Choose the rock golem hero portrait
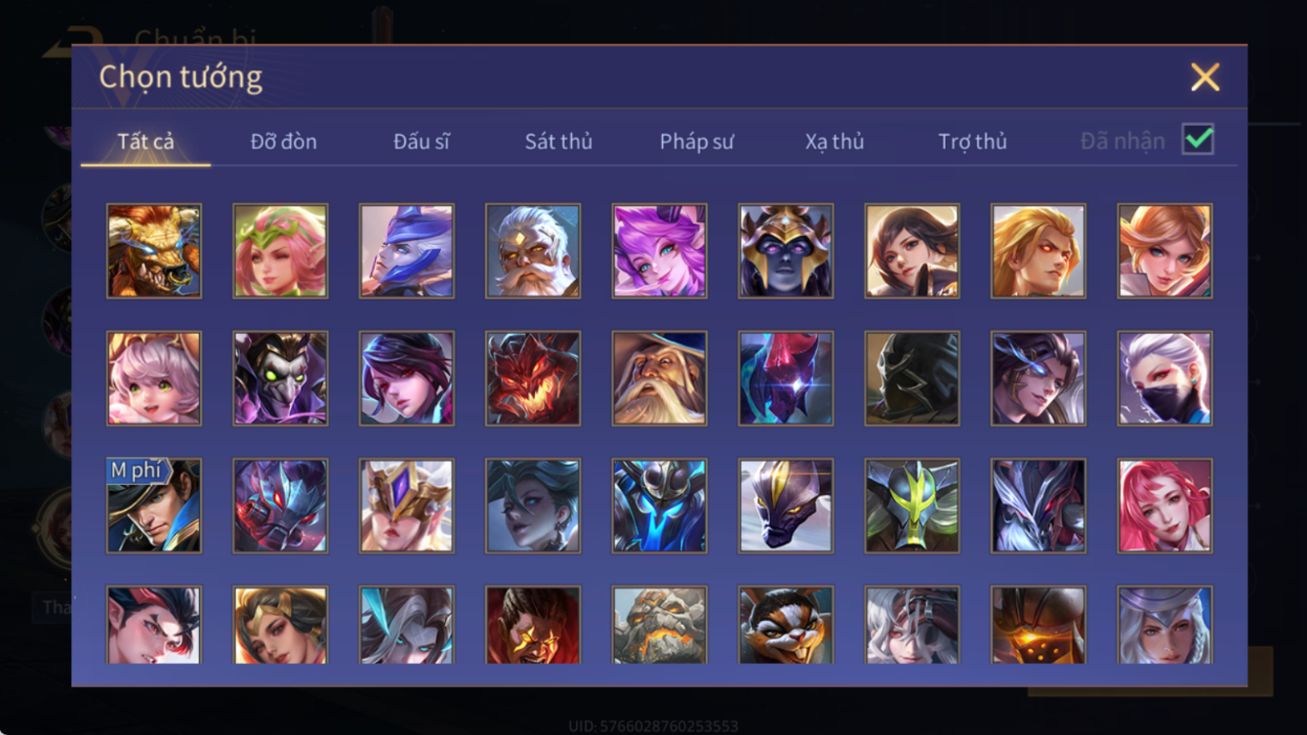Screen dimensions: 1307x735 coord(659,625)
